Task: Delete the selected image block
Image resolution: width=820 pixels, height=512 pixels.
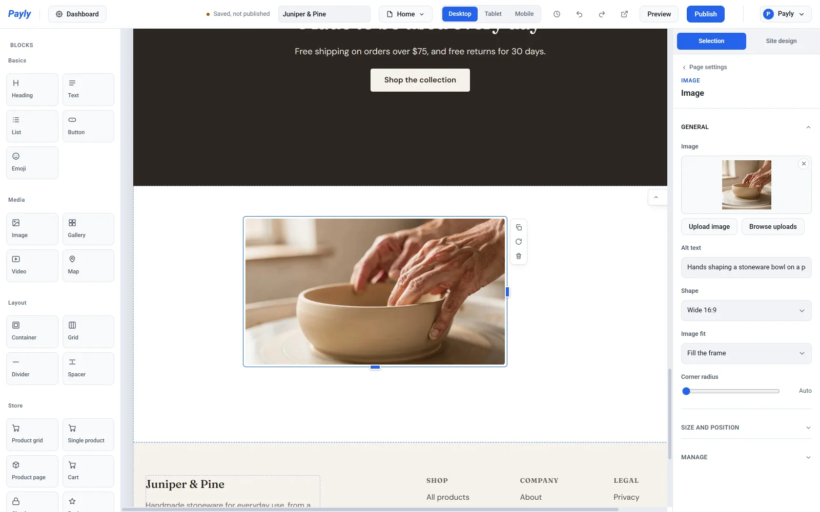Action: pyautogui.click(x=519, y=256)
